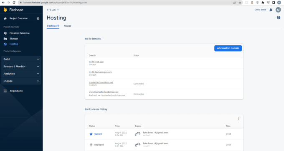Click the share page icon in address bar

pyautogui.click(x=234, y=2)
